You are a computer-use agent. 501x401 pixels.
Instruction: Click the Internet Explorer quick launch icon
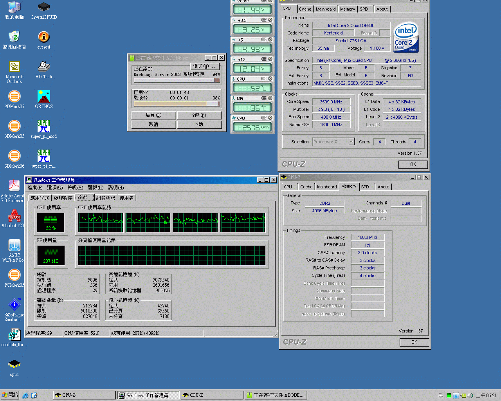point(25,396)
